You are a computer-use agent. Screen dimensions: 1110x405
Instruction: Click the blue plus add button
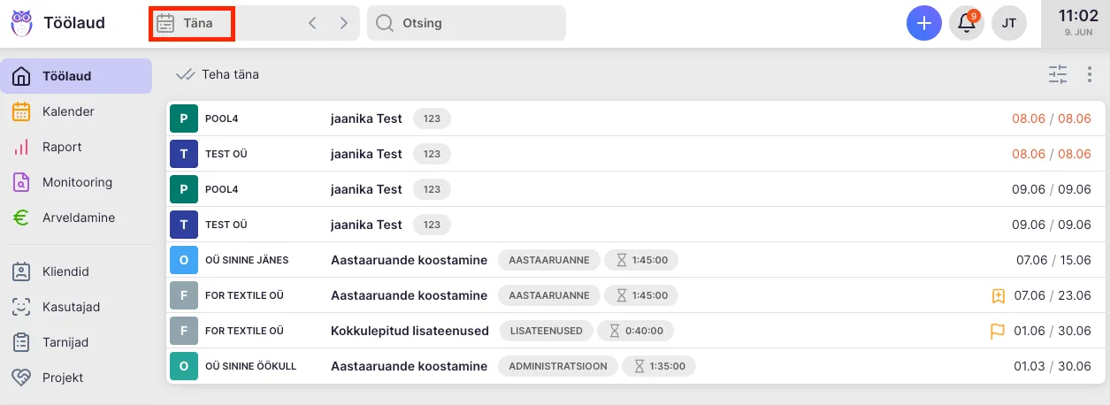tap(923, 23)
